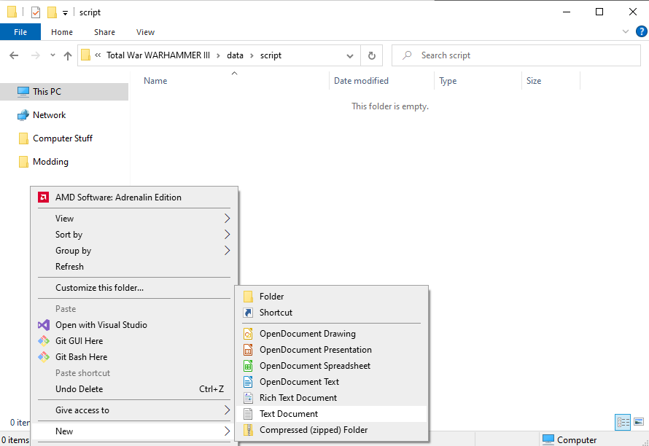Open the Help question mark icon
The height and width of the screenshot is (446, 649).
click(x=641, y=31)
